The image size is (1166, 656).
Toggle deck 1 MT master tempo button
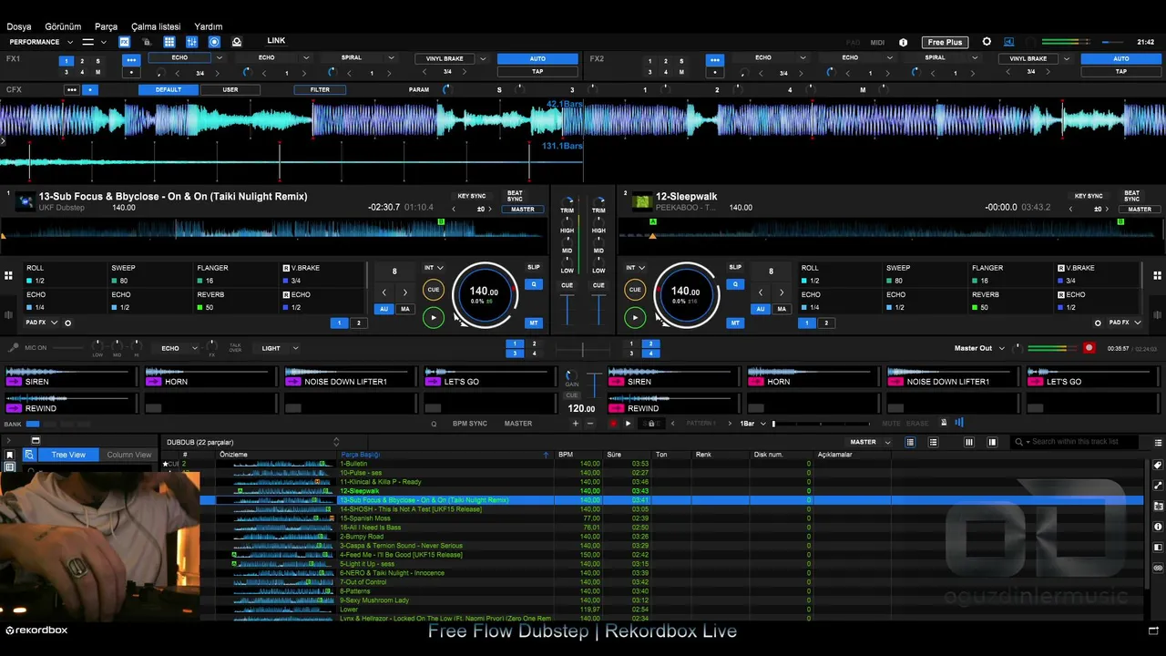(x=534, y=323)
